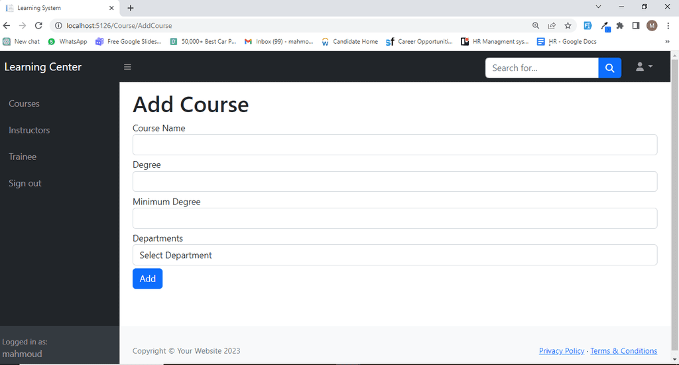This screenshot has height=365, width=679.
Task: Open the HR - Google Docs bookmark
Action: click(x=567, y=42)
